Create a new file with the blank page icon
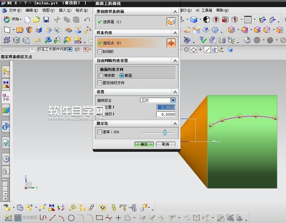Image resolution: width=286 pixels, height=223 pixels. point(28,19)
